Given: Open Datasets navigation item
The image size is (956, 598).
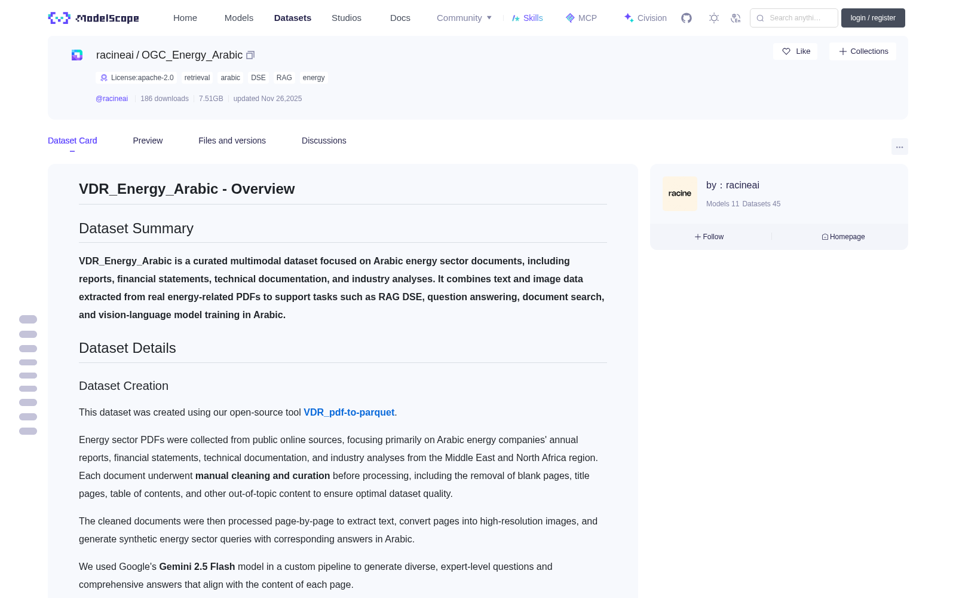Looking at the screenshot, I should click(x=293, y=18).
